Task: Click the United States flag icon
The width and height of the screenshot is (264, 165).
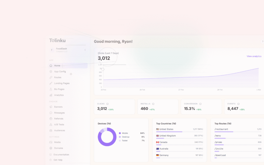Action: point(157,129)
